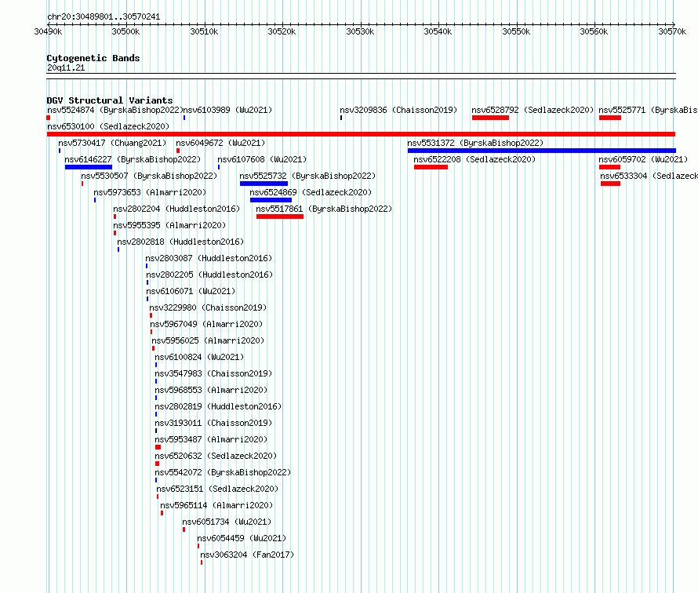The image size is (698, 593).
Task: Click red bar under nsv6522208
Action: pyautogui.click(x=431, y=167)
